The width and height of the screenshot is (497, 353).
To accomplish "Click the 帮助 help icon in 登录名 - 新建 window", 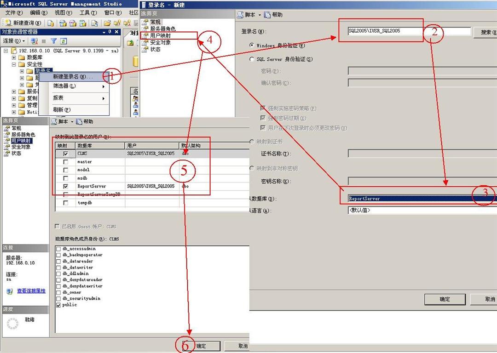I will tap(267, 15).
